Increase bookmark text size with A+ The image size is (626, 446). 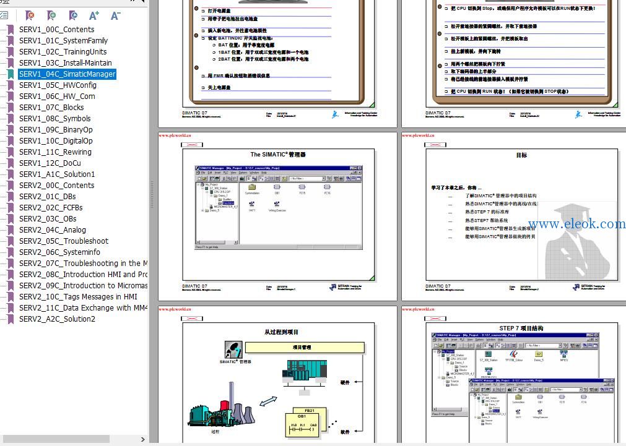click(94, 15)
